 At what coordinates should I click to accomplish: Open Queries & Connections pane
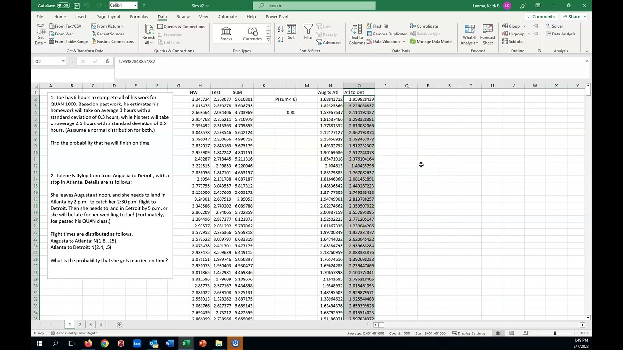click(x=181, y=27)
